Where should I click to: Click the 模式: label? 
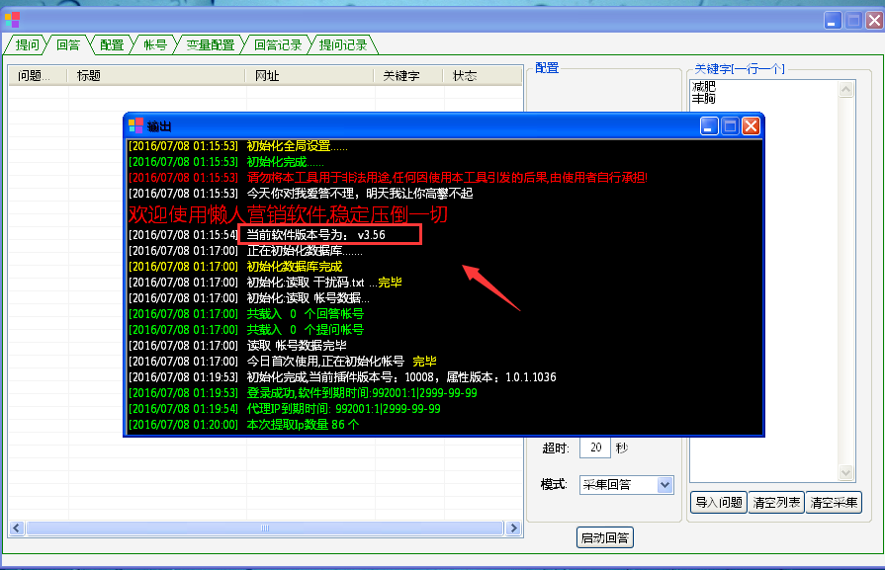point(554,484)
